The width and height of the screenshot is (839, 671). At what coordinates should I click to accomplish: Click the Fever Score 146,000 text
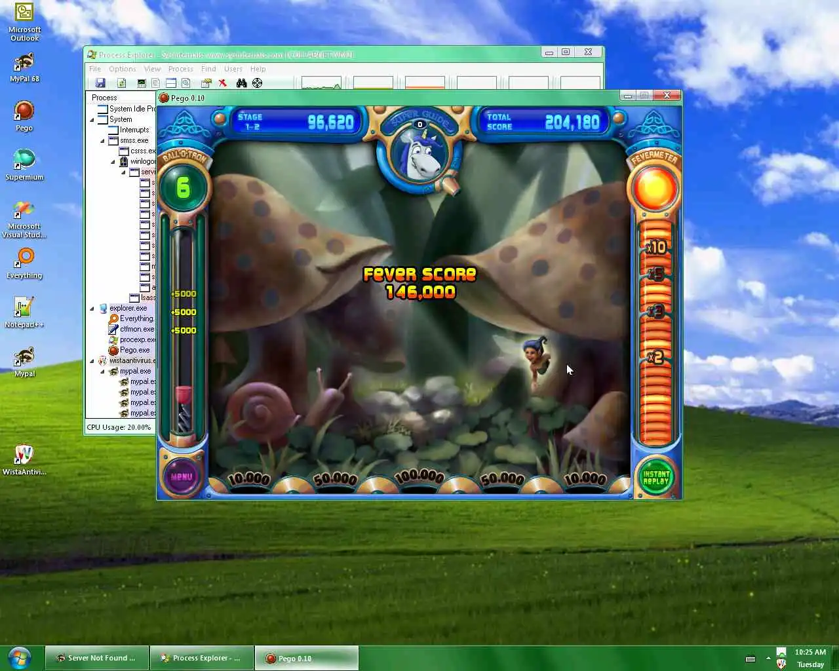coord(420,283)
